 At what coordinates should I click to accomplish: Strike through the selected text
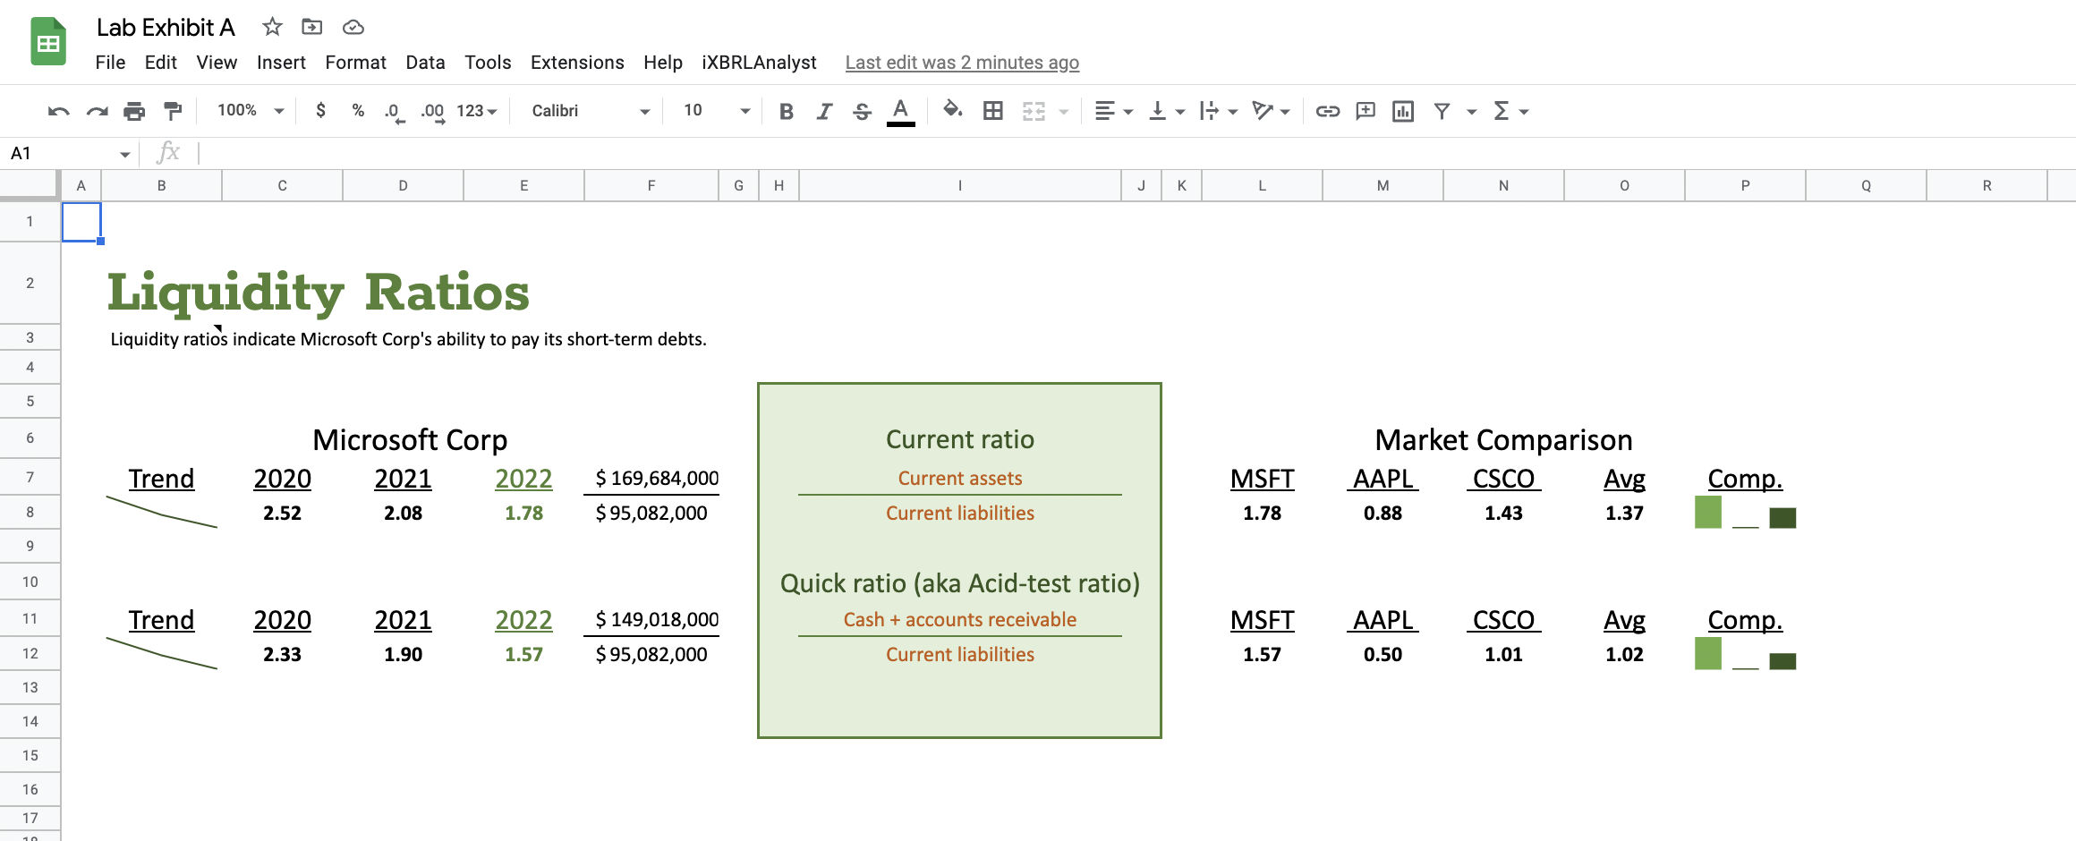tap(862, 111)
